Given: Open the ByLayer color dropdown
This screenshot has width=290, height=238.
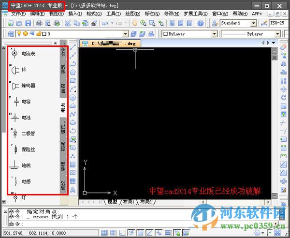Looking at the screenshot, I should pos(214,34).
